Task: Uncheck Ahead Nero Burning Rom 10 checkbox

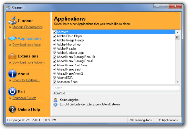Action: click(x=55, y=57)
